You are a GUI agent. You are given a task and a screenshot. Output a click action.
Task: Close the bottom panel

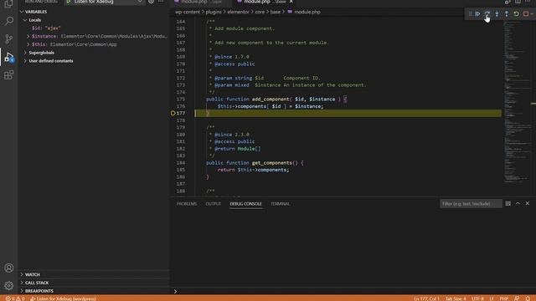pos(528,203)
